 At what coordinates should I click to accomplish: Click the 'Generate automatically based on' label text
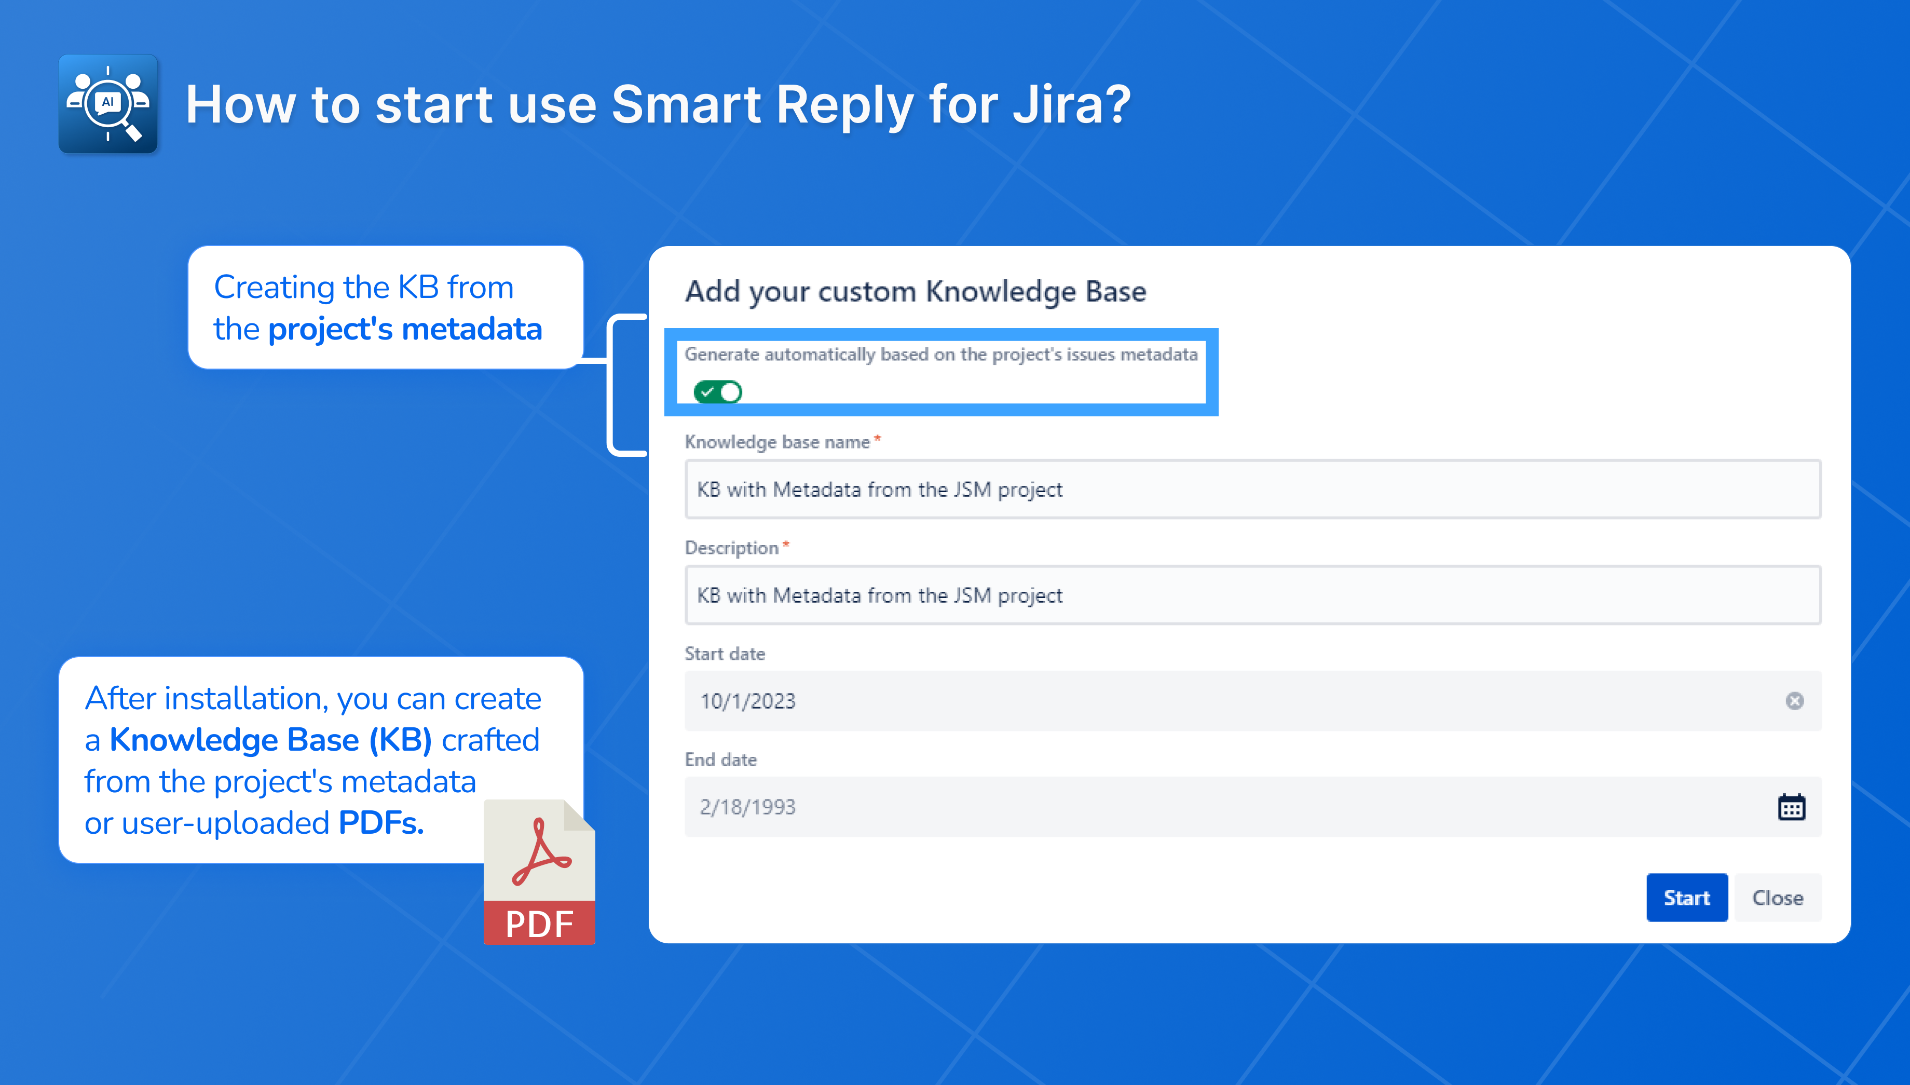point(940,355)
